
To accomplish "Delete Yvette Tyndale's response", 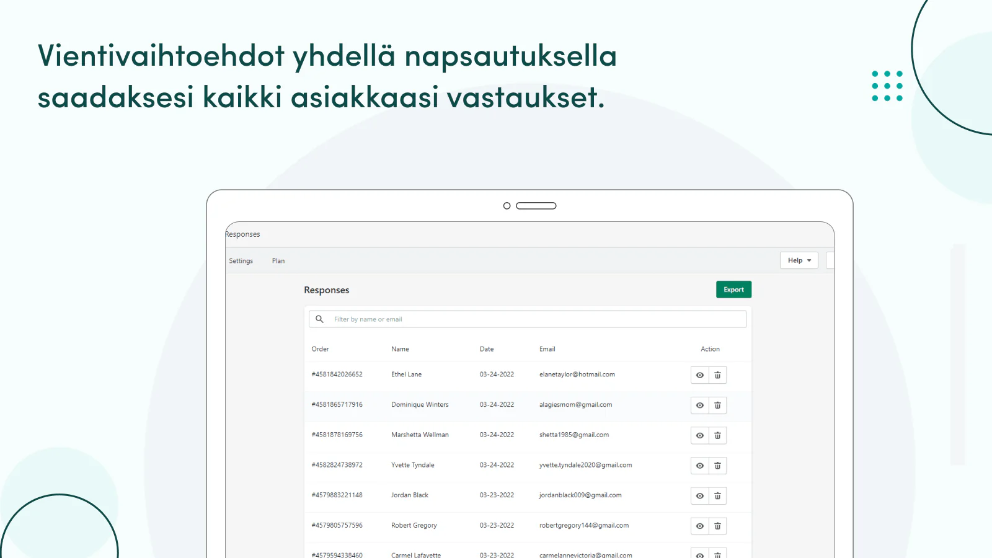I will [x=717, y=466].
